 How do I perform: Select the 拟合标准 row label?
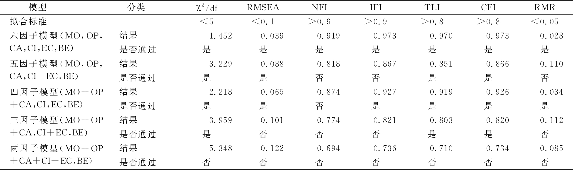(28, 22)
